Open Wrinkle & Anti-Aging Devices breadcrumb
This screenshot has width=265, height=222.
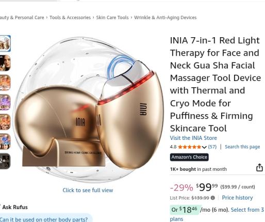tap(165, 18)
